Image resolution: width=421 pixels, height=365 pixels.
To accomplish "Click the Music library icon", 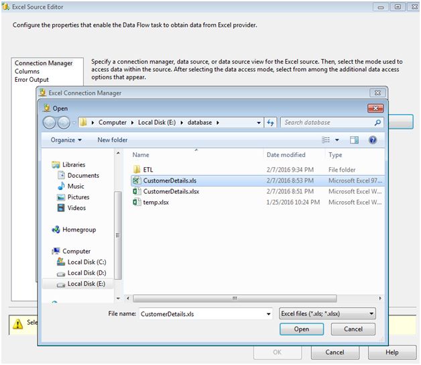I will click(x=61, y=186).
